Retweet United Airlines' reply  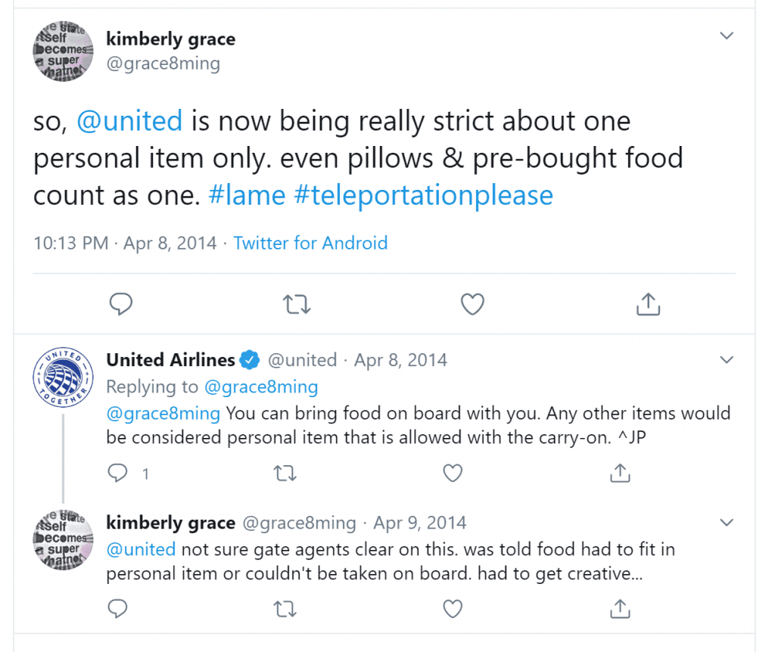tap(285, 473)
